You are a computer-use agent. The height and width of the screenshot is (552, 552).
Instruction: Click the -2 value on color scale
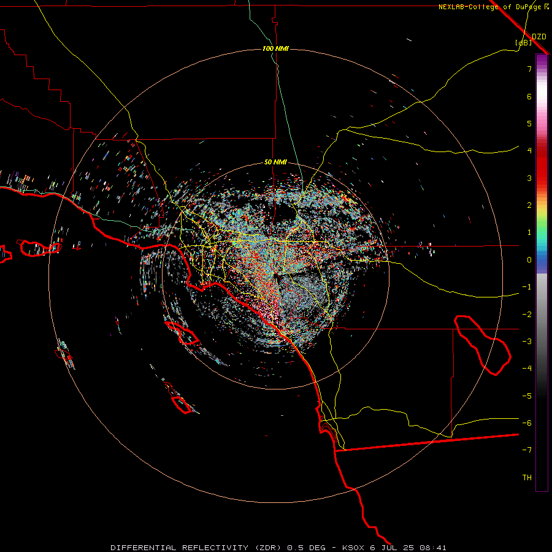click(x=527, y=315)
